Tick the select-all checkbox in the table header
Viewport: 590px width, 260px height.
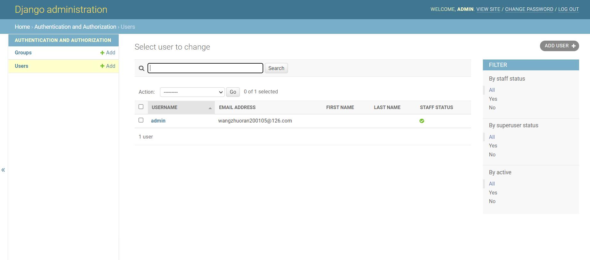[x=141, y=107]
